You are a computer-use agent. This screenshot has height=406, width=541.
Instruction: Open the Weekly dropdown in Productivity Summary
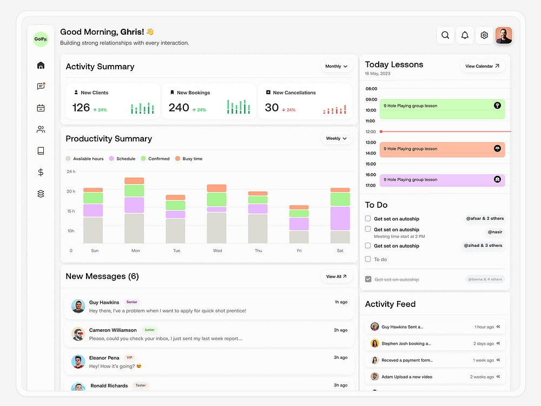point(337,139)
